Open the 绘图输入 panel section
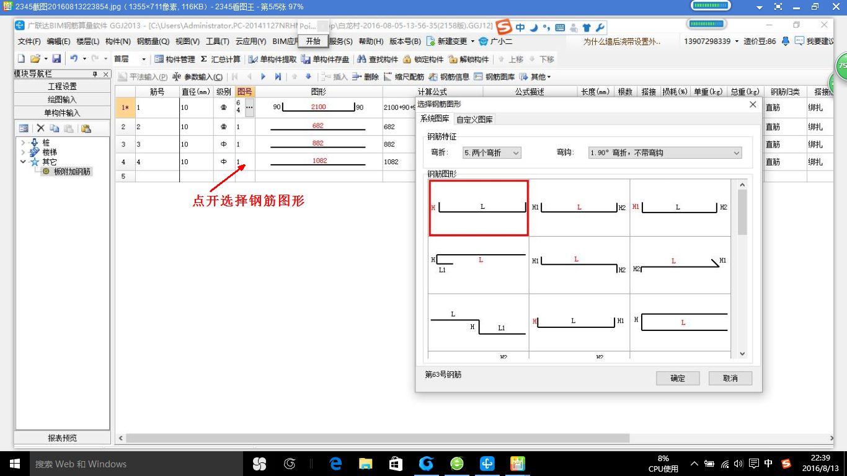This screenshot has height=476, width=847. (x=63, y=99)
